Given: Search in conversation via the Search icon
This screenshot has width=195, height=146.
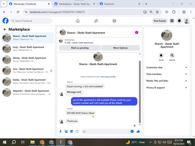Looking at the screenshot, I should (172, 56).
